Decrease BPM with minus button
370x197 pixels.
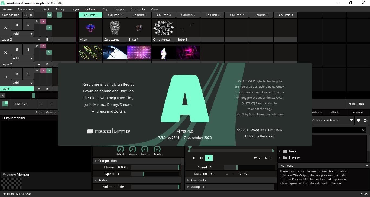(x=42, y=104)
